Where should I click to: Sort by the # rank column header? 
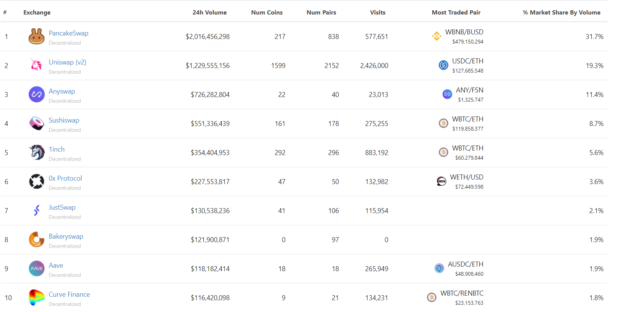point(5,13)
